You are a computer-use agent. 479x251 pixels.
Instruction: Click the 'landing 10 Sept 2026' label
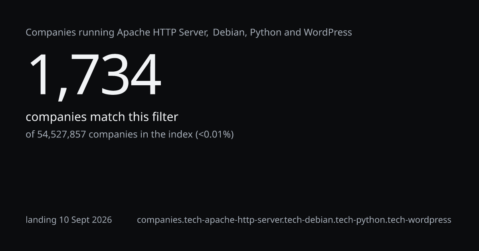(69, 220)
